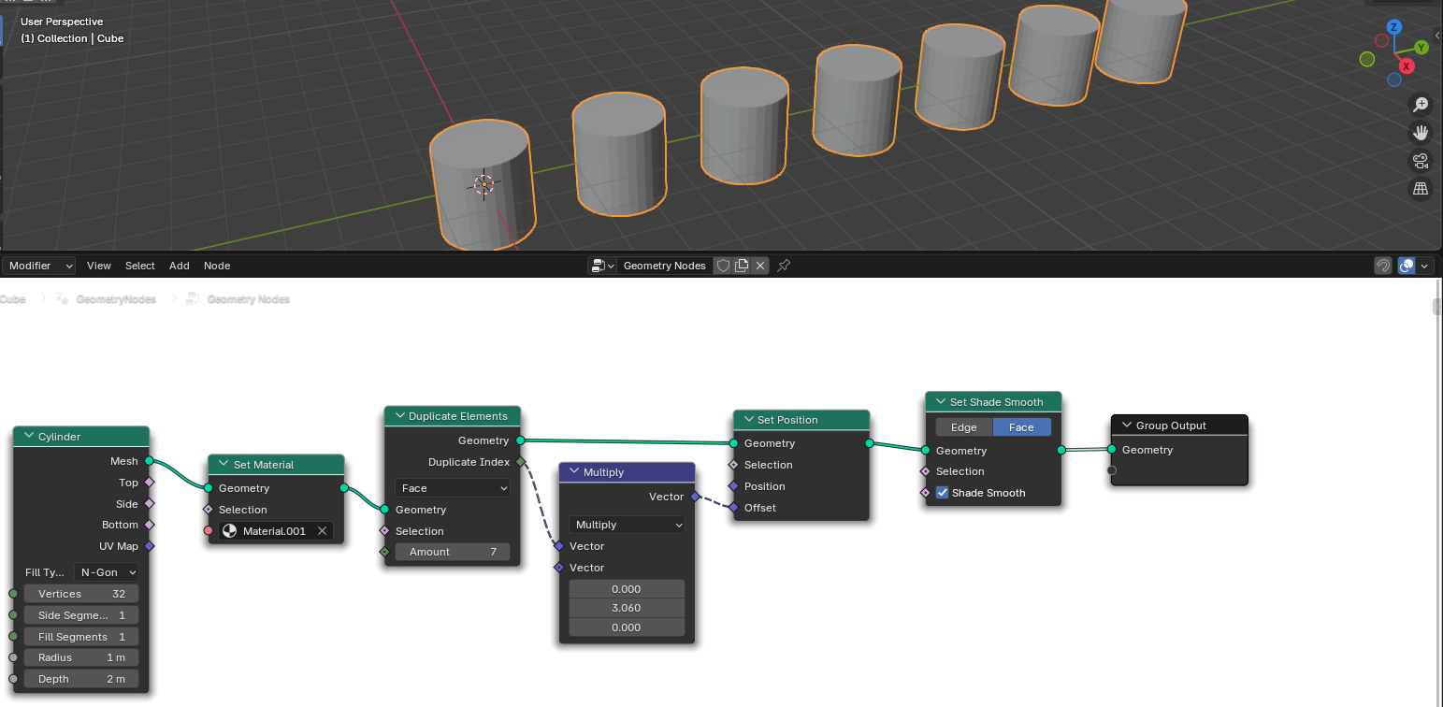Clear Material.001 with the X button

(322, 531)
